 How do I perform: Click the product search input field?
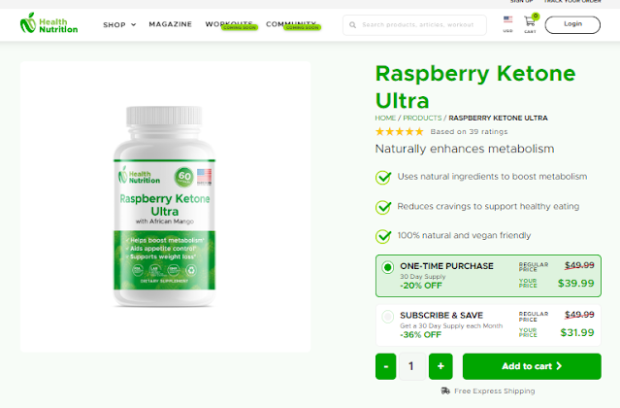coord(414,25)
